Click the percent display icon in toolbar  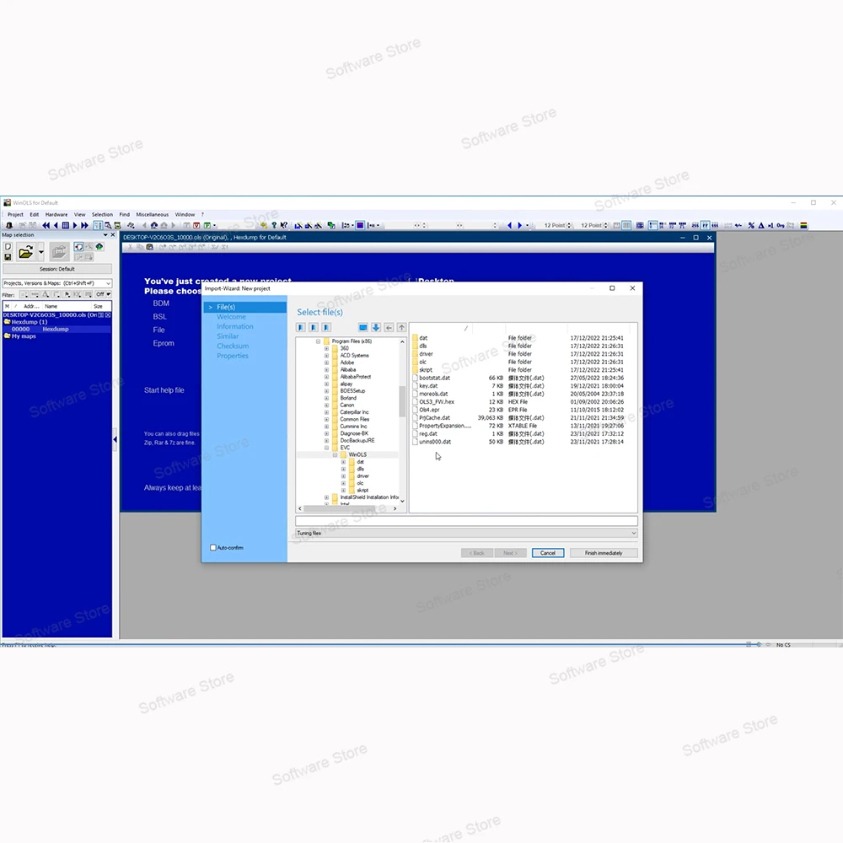751,225
